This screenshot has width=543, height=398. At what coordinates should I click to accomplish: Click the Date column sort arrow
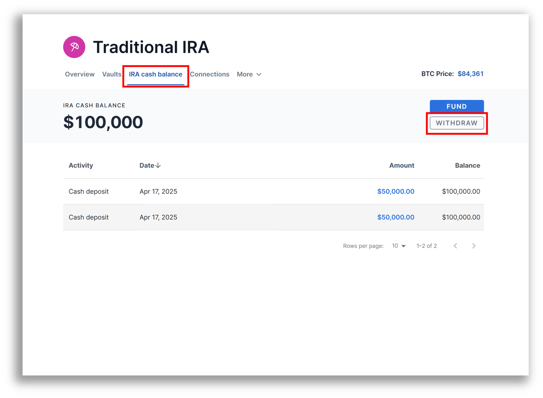[x=158, y=166]
